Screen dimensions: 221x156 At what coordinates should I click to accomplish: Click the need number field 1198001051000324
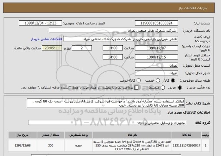156,23
